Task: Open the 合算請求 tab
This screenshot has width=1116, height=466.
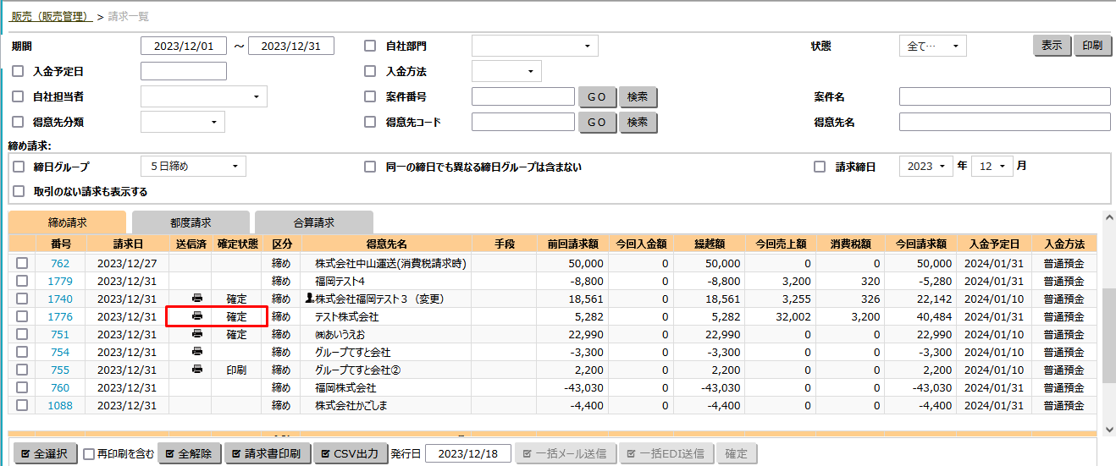Action: coord(313,222)
